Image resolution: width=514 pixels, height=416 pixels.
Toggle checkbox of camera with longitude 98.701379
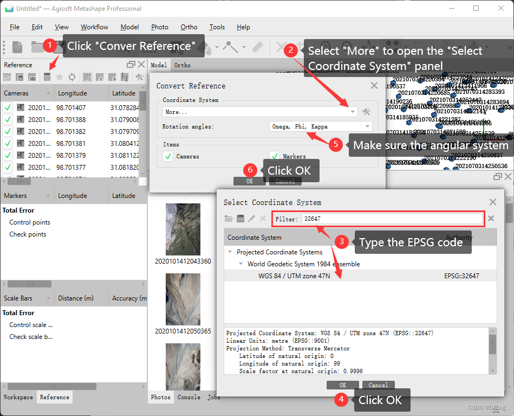click(8, 155)
